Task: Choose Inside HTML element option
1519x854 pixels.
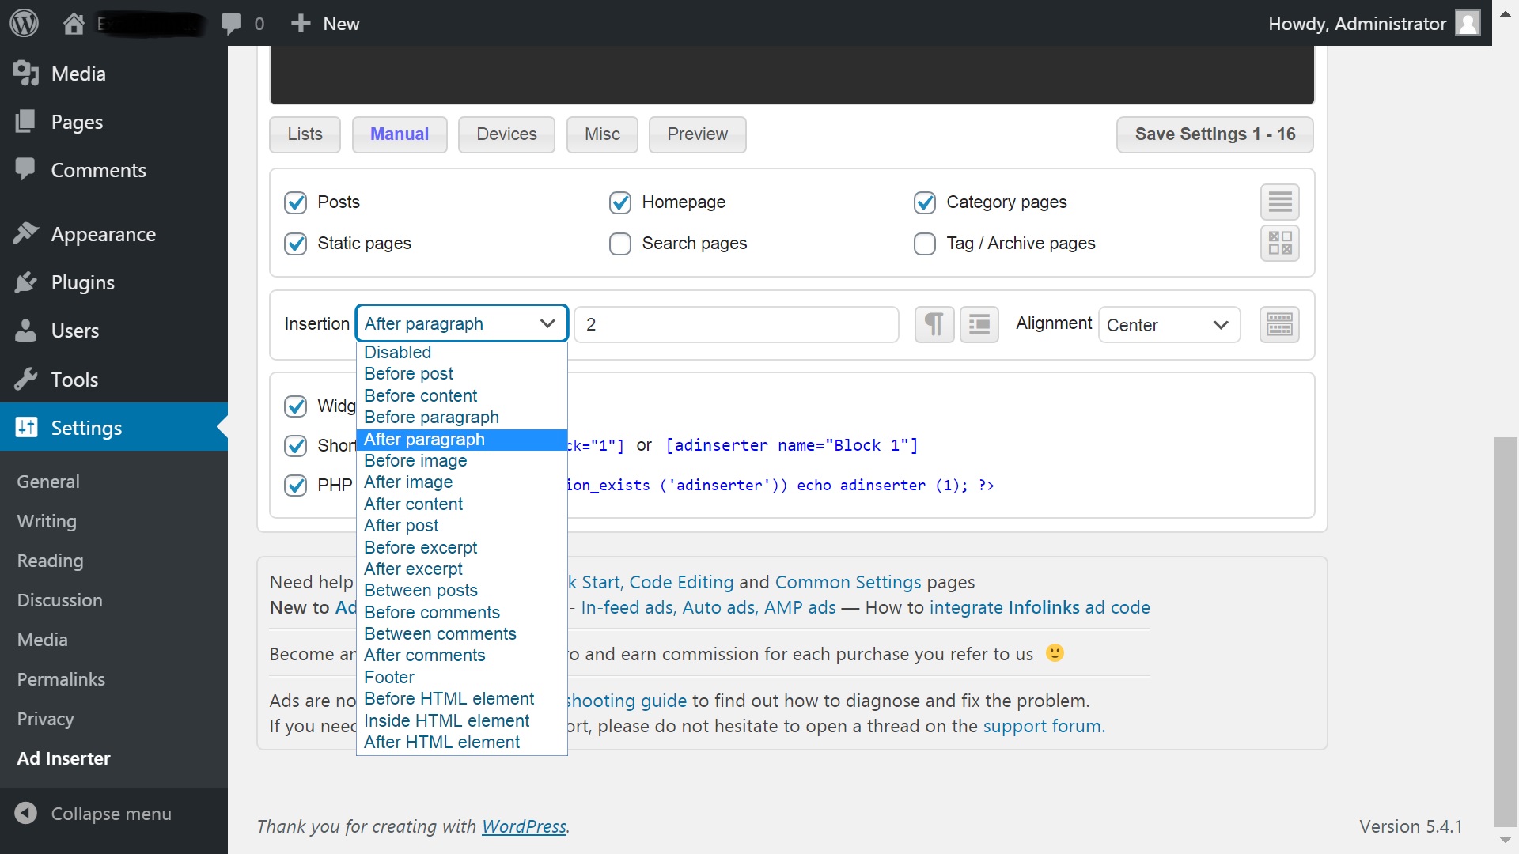Action: click(x=462, y=720)
